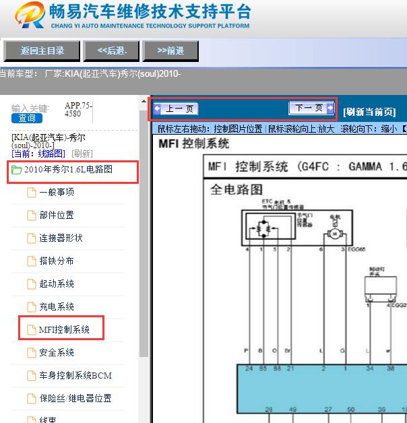Click the page icon beside 部件位置
This screenshot has height=423, width=407.
coord(32,216)
